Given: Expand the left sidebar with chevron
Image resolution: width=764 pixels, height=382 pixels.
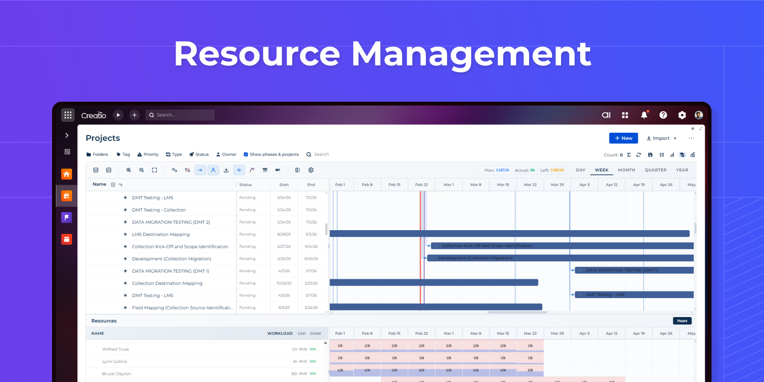Looking at the screenshot, I should [x=67, y=136].
